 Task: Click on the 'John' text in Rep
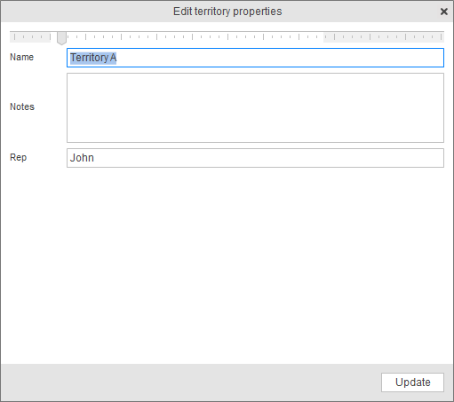tap(82, 158)
